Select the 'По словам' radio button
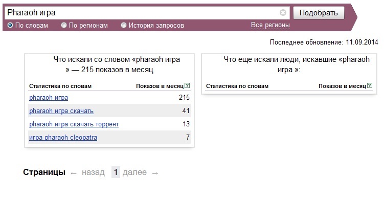384x198 pixels. coord(10,25)
